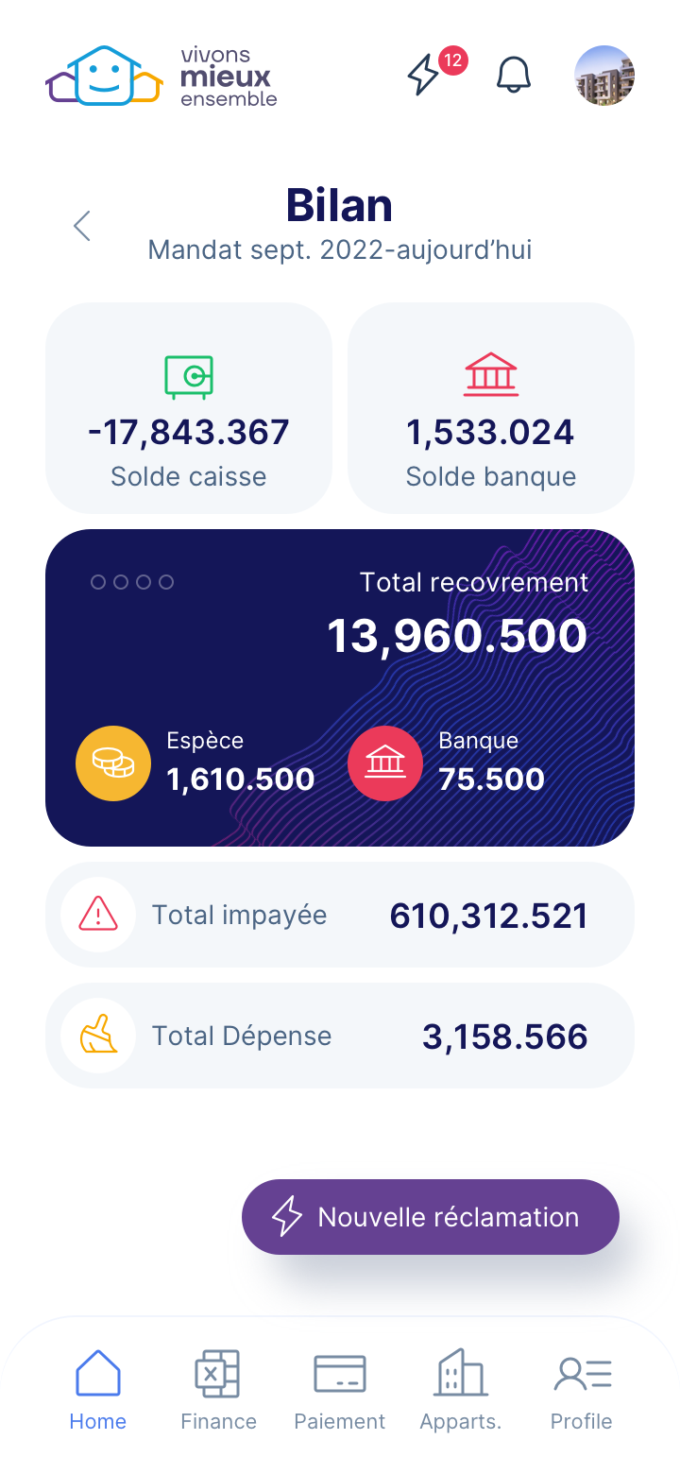Open the Total recovrement card amount
Screen dimensions: 680x1474
coord(457,636)
